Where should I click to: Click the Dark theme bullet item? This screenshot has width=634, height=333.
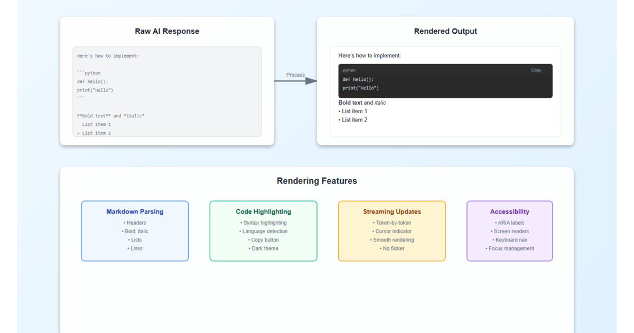[x=264, y=248]
